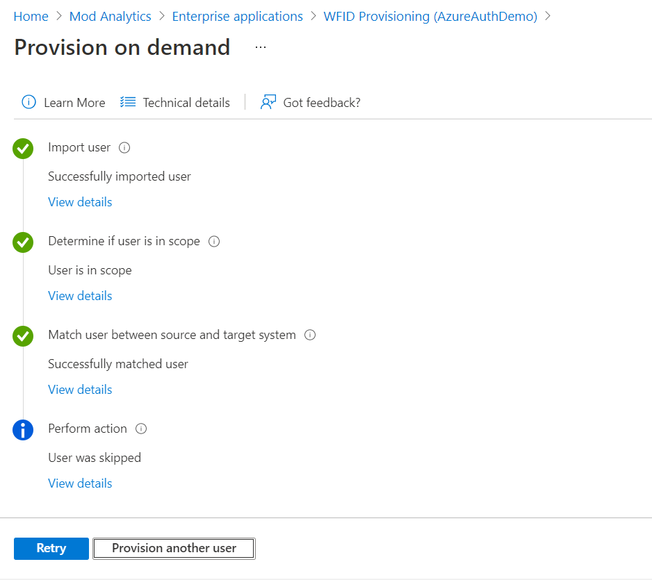Click info icon beside Match user between source and target
Viewport: 652px width, 580px height.
pos(310,335)
